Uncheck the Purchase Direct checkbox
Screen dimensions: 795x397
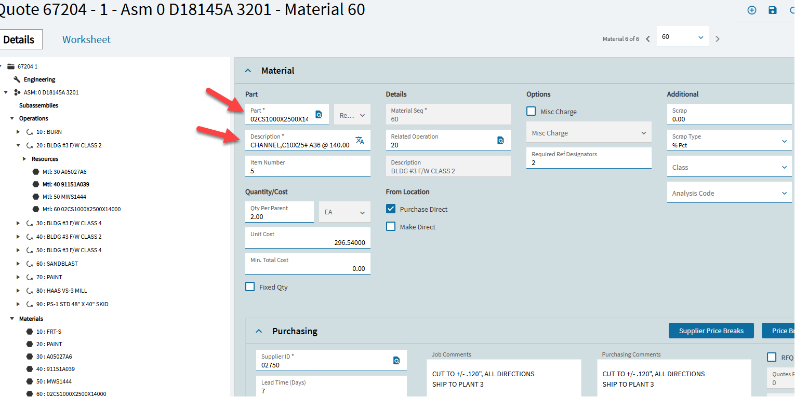(x=391, y=209)
